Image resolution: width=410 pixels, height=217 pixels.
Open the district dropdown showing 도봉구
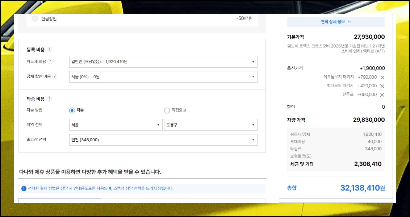(x=211, y=125)
